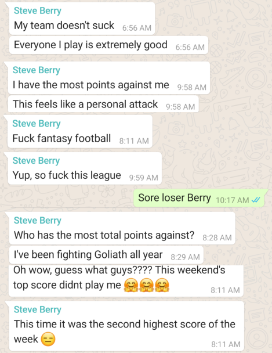Click the double-check read receipt icon
The width and height of the screenshot is (272, 353).
coord(256,200)
